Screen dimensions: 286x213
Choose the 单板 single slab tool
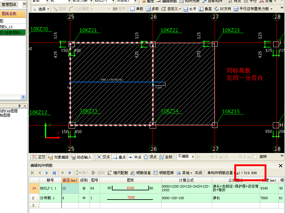click(137, 9)
